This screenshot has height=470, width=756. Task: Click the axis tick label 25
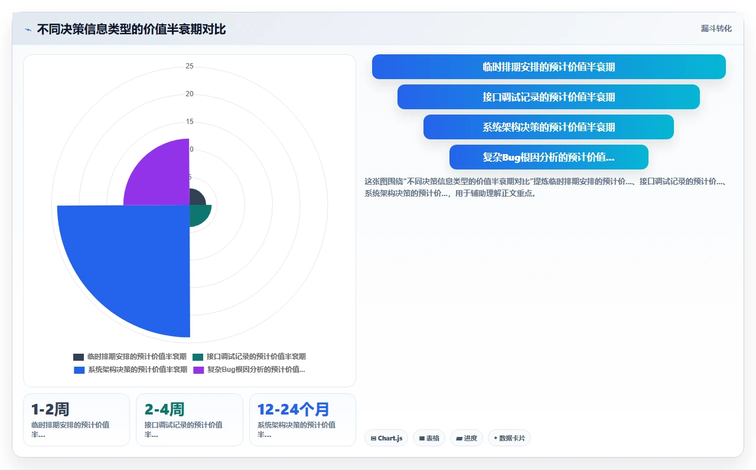pyautogui.click(x=190, y=66)
